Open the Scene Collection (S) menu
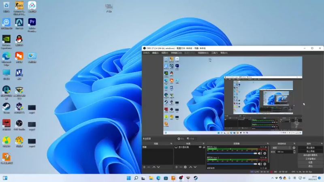 pos(203,53)
